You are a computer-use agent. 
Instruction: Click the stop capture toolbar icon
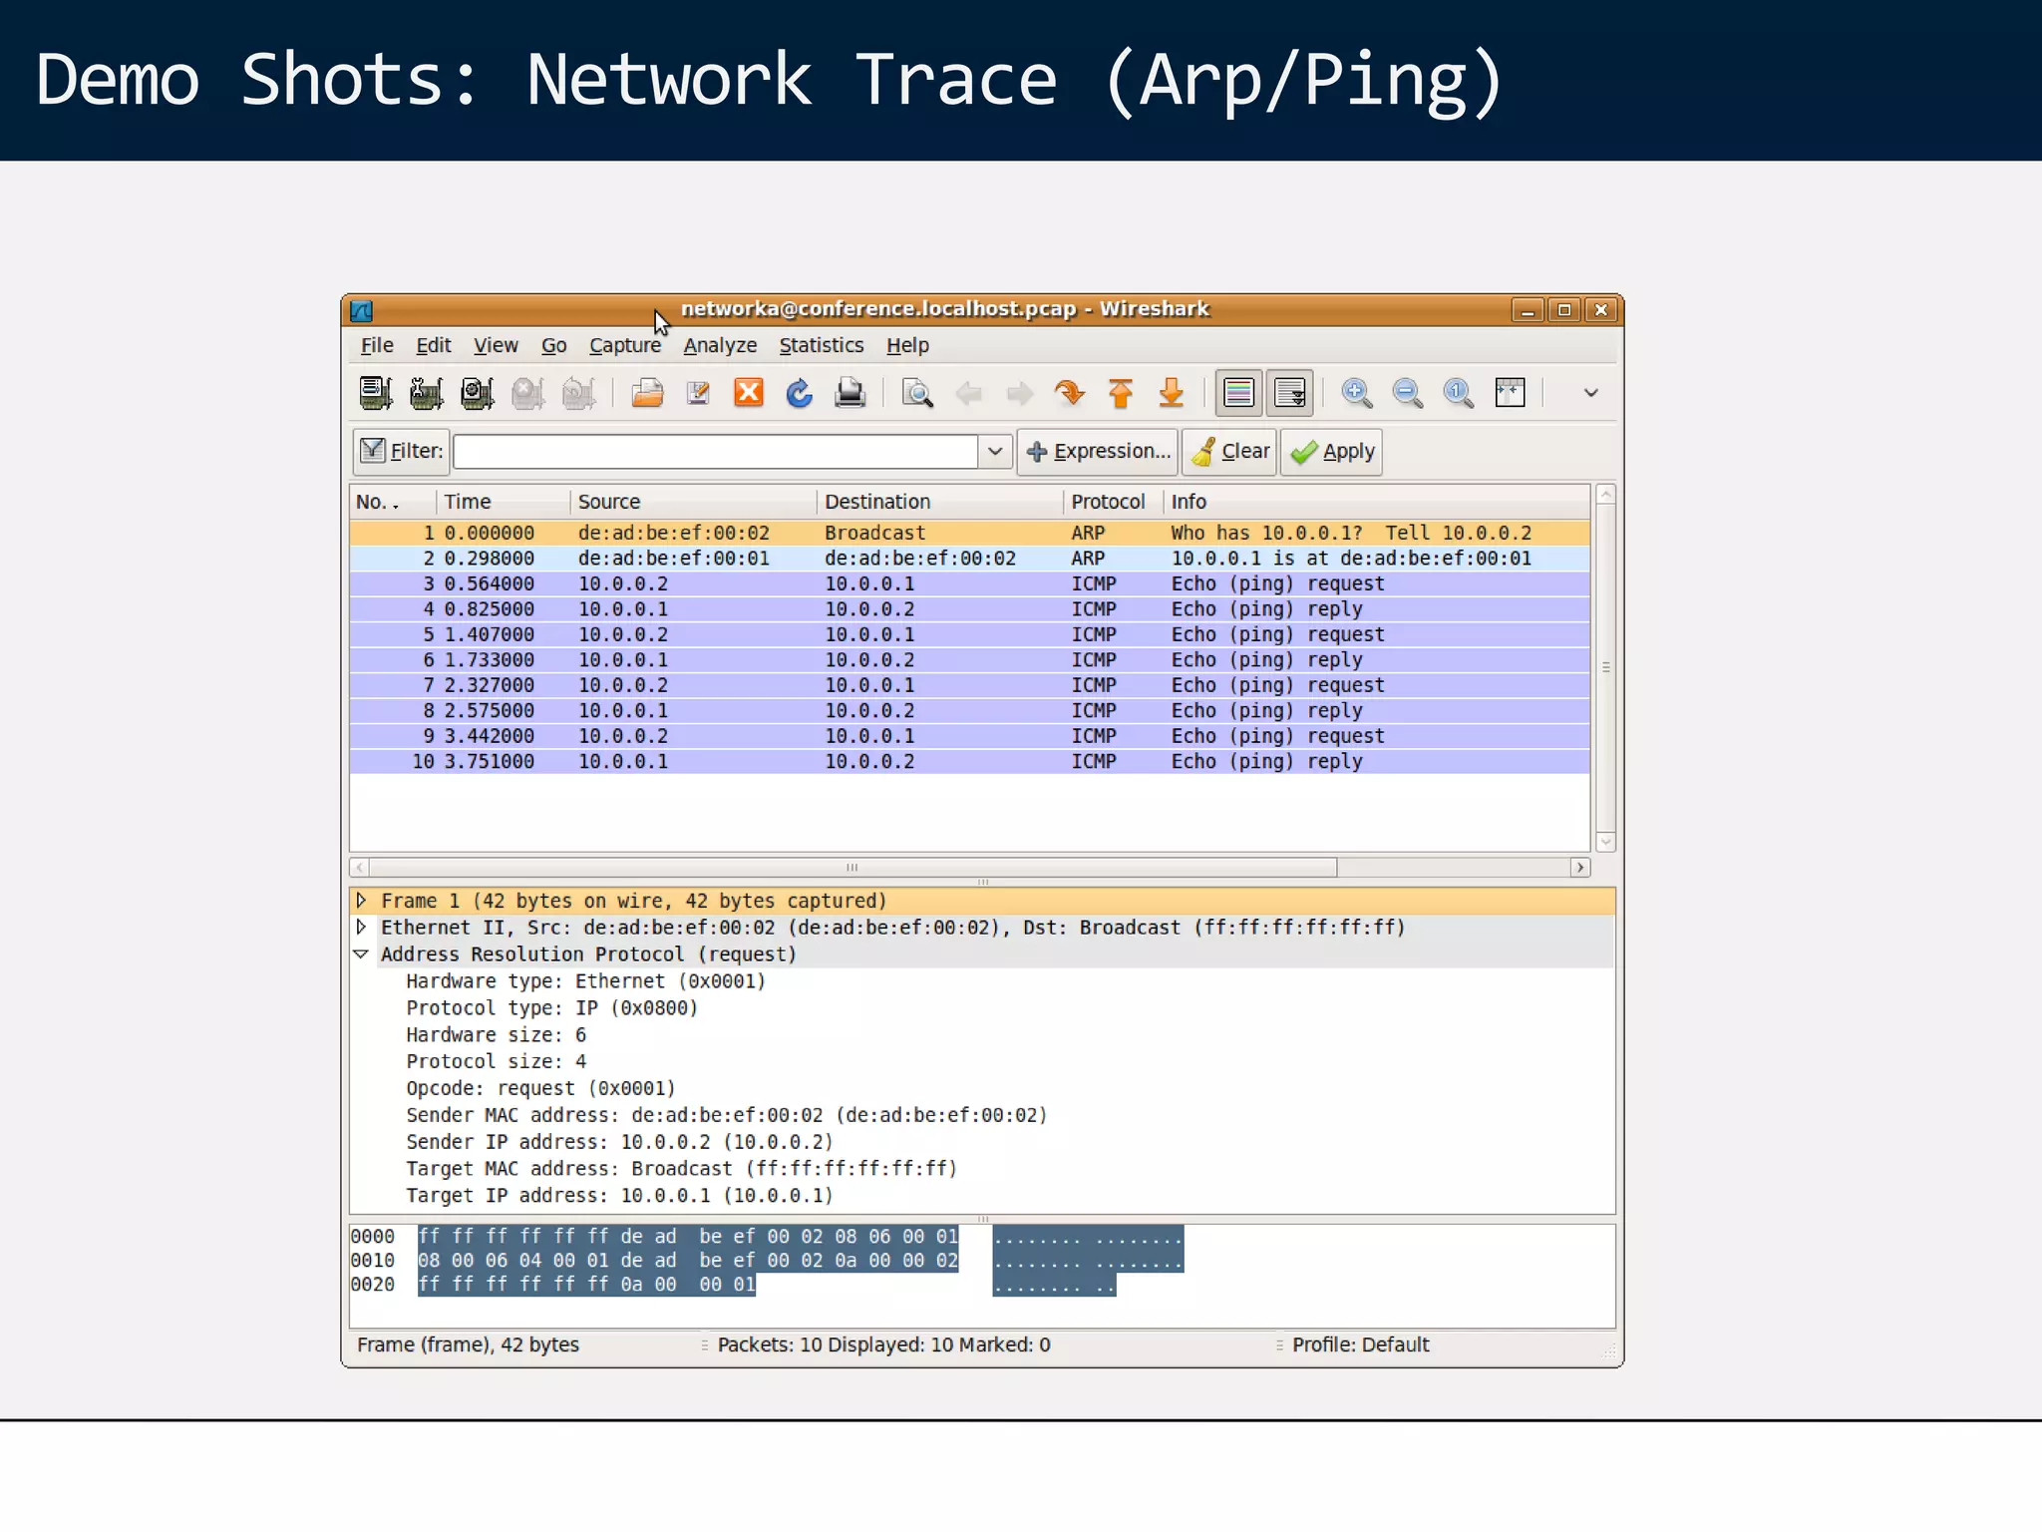(528, 393)
